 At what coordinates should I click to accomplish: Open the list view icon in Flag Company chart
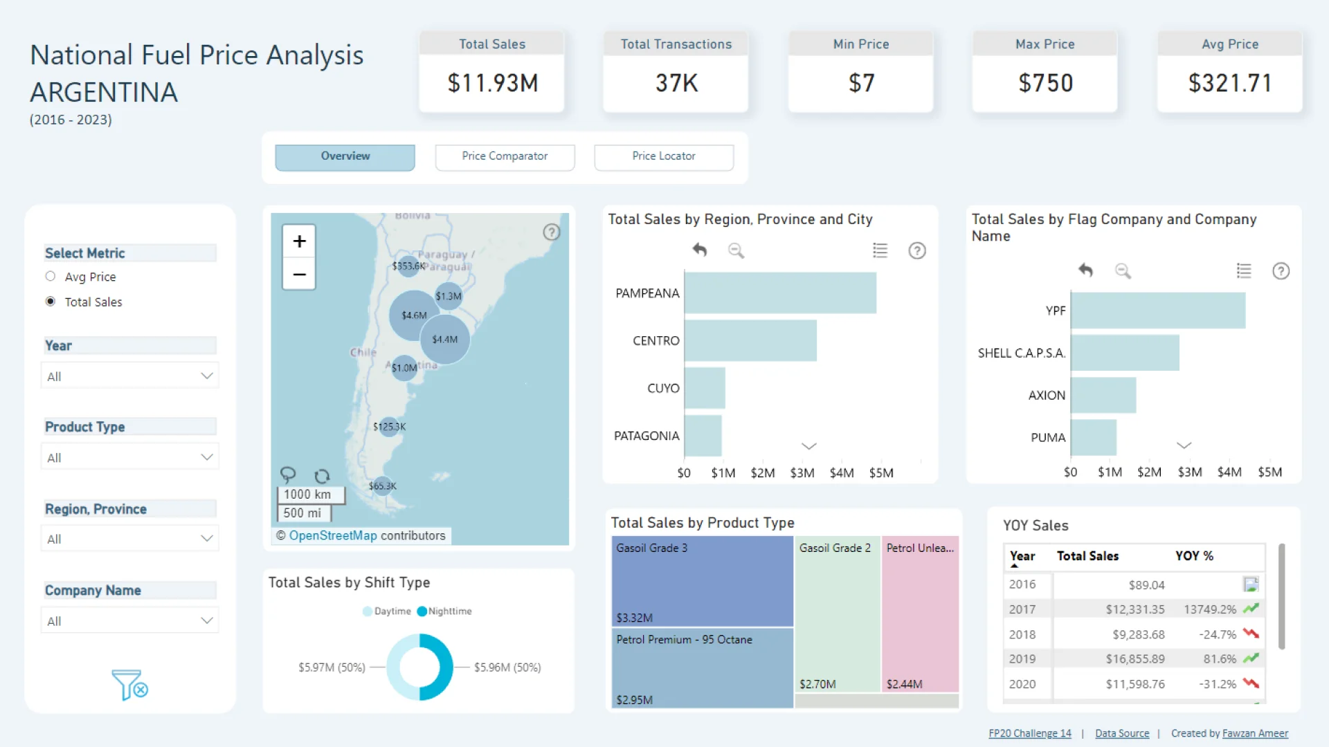[x=1244, y=270]
